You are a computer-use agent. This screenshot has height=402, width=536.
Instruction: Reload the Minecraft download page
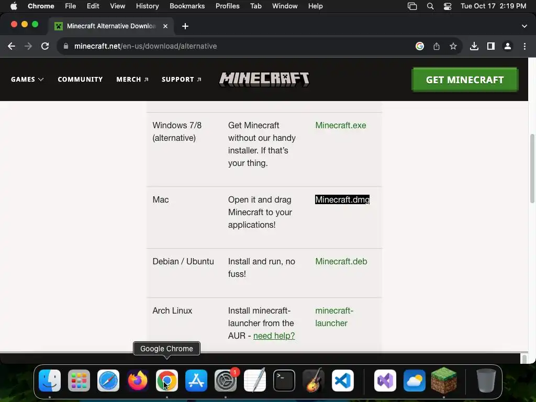[x=45, y=46]
